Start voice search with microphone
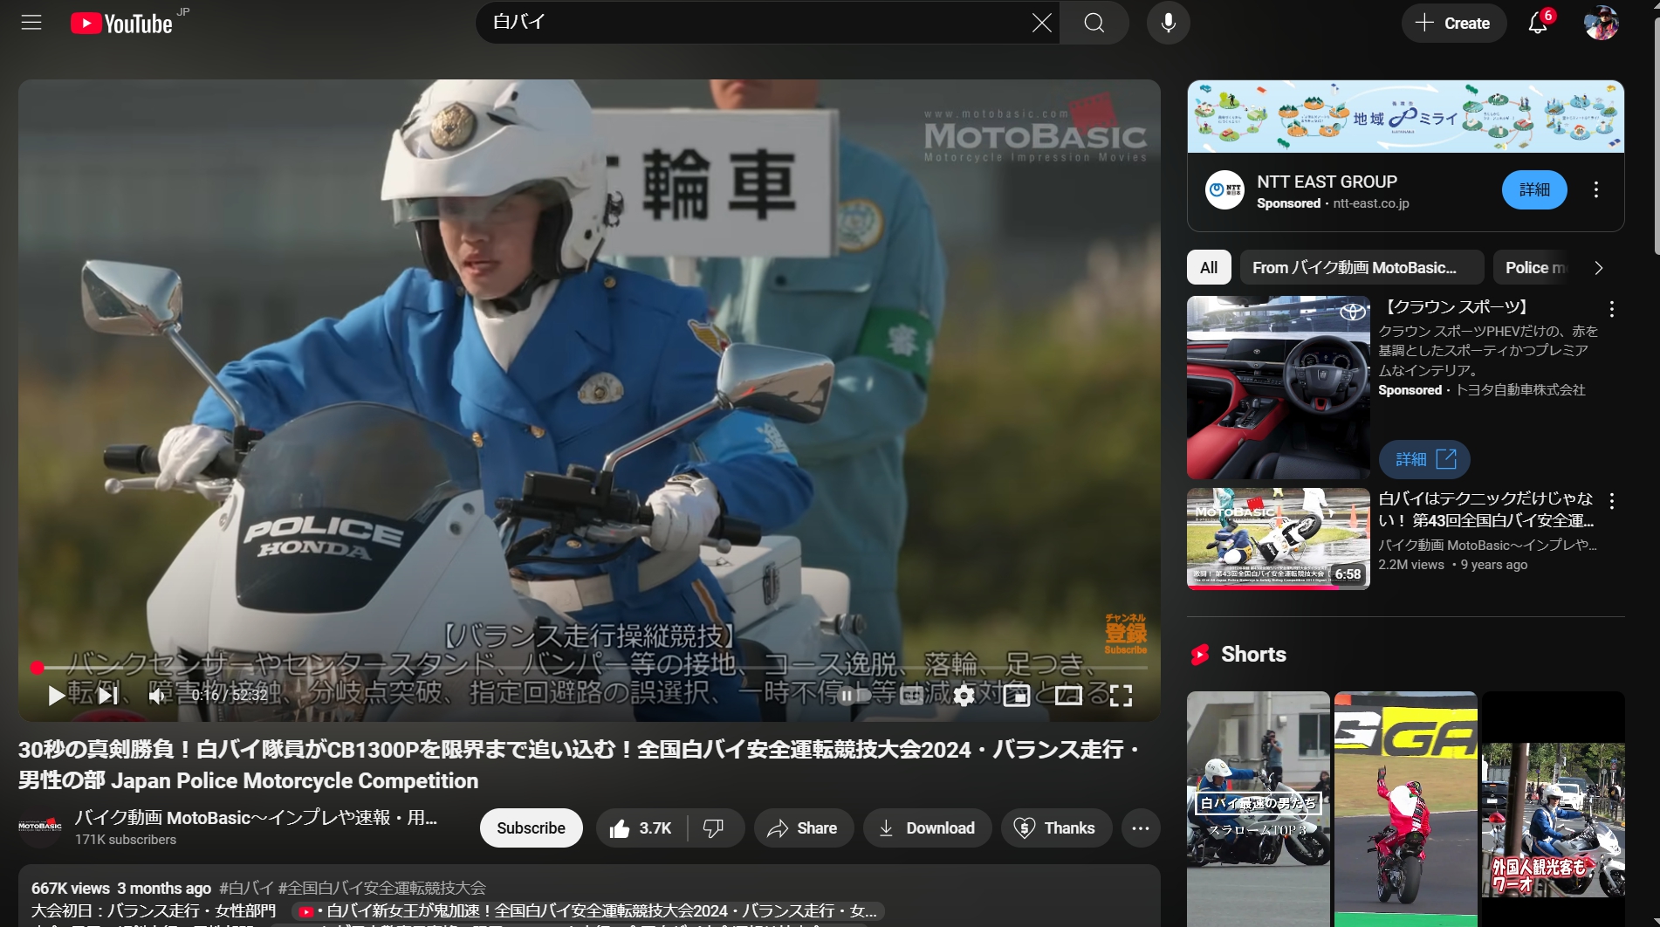The image size is (1660, 927). click(x=1169, y=23)
